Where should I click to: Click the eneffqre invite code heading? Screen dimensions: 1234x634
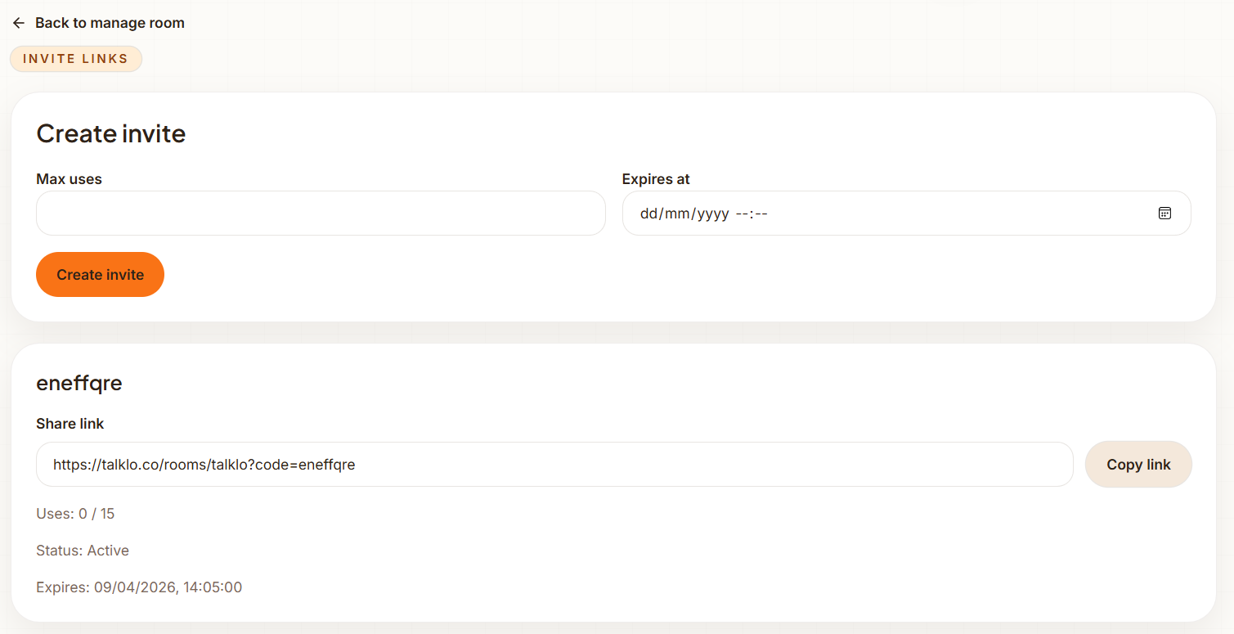(x=79, y=383)
